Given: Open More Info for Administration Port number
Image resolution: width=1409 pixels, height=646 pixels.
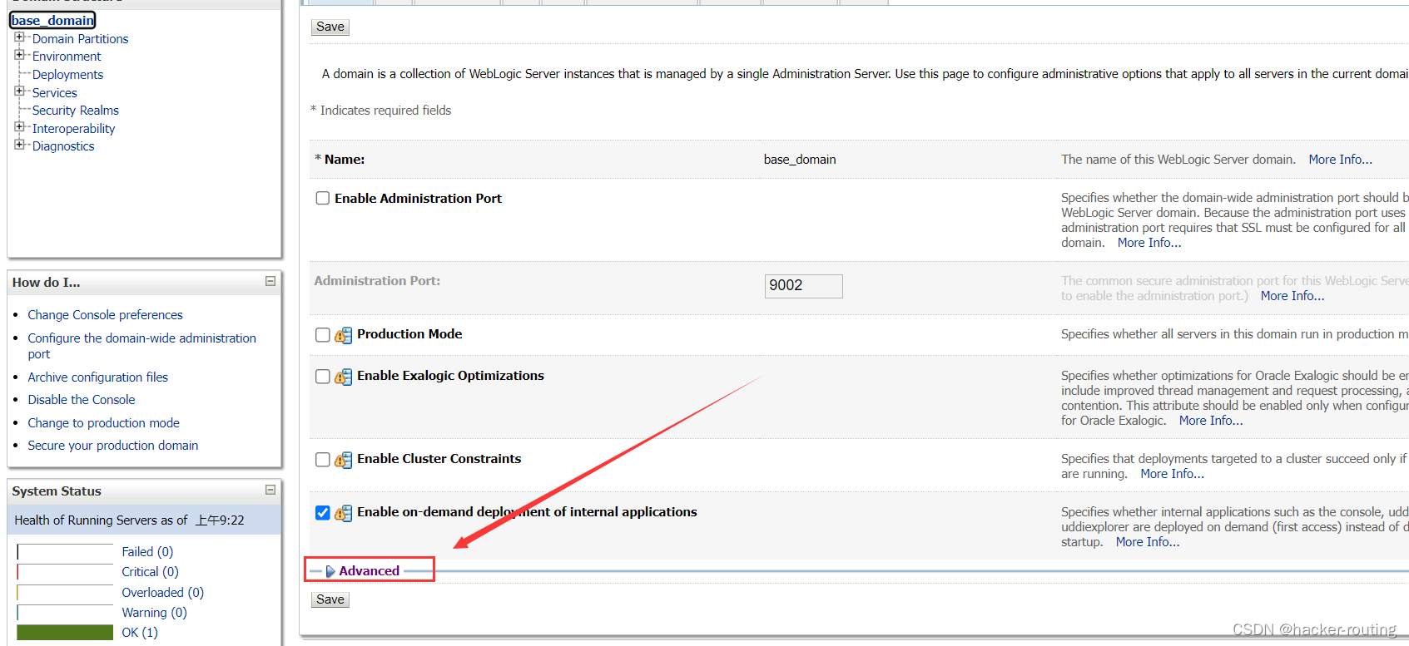Looking at the screenshot, I should (x=1292, y=296).
